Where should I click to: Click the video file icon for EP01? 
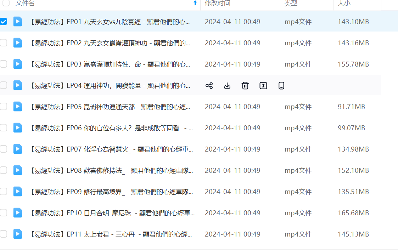click(18, 22)
